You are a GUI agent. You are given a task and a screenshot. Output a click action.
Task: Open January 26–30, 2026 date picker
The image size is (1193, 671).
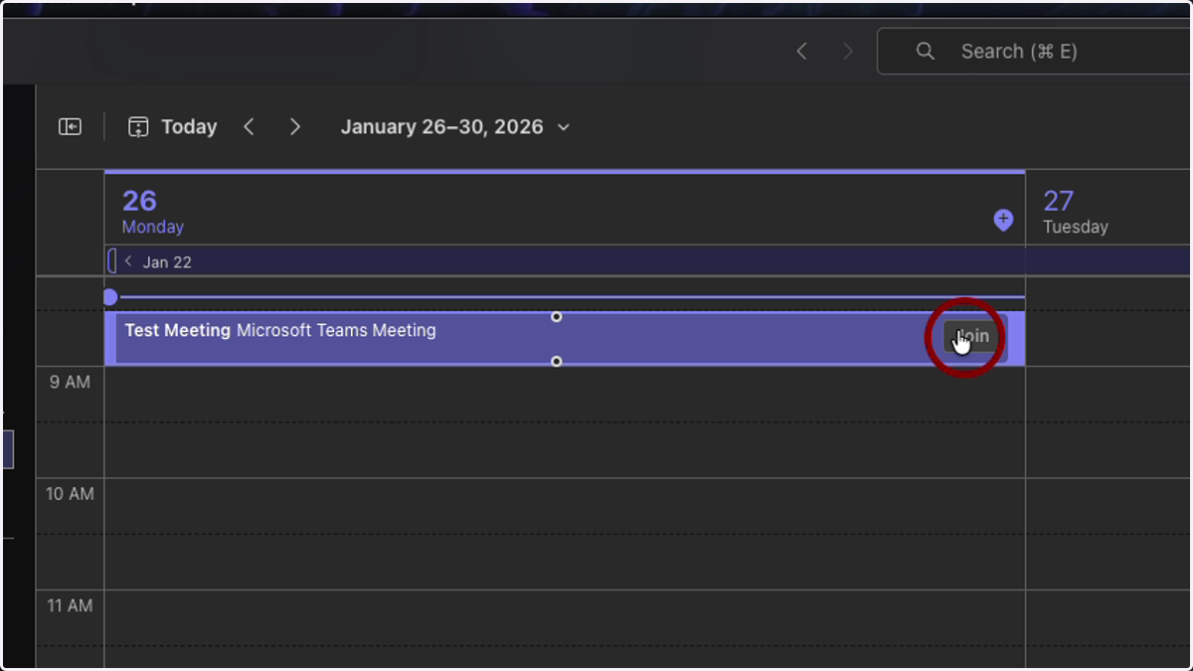[x=455, y=127]
